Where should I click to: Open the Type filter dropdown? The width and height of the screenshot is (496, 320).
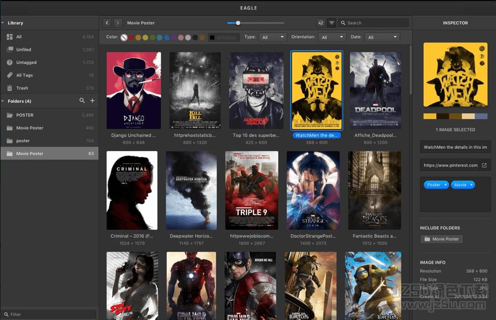(273, 37)
